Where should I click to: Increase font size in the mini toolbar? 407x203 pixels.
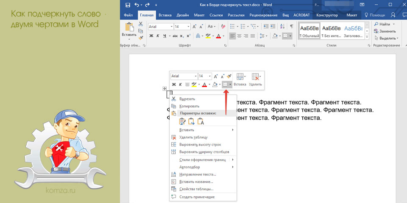[x=216, y=77]
